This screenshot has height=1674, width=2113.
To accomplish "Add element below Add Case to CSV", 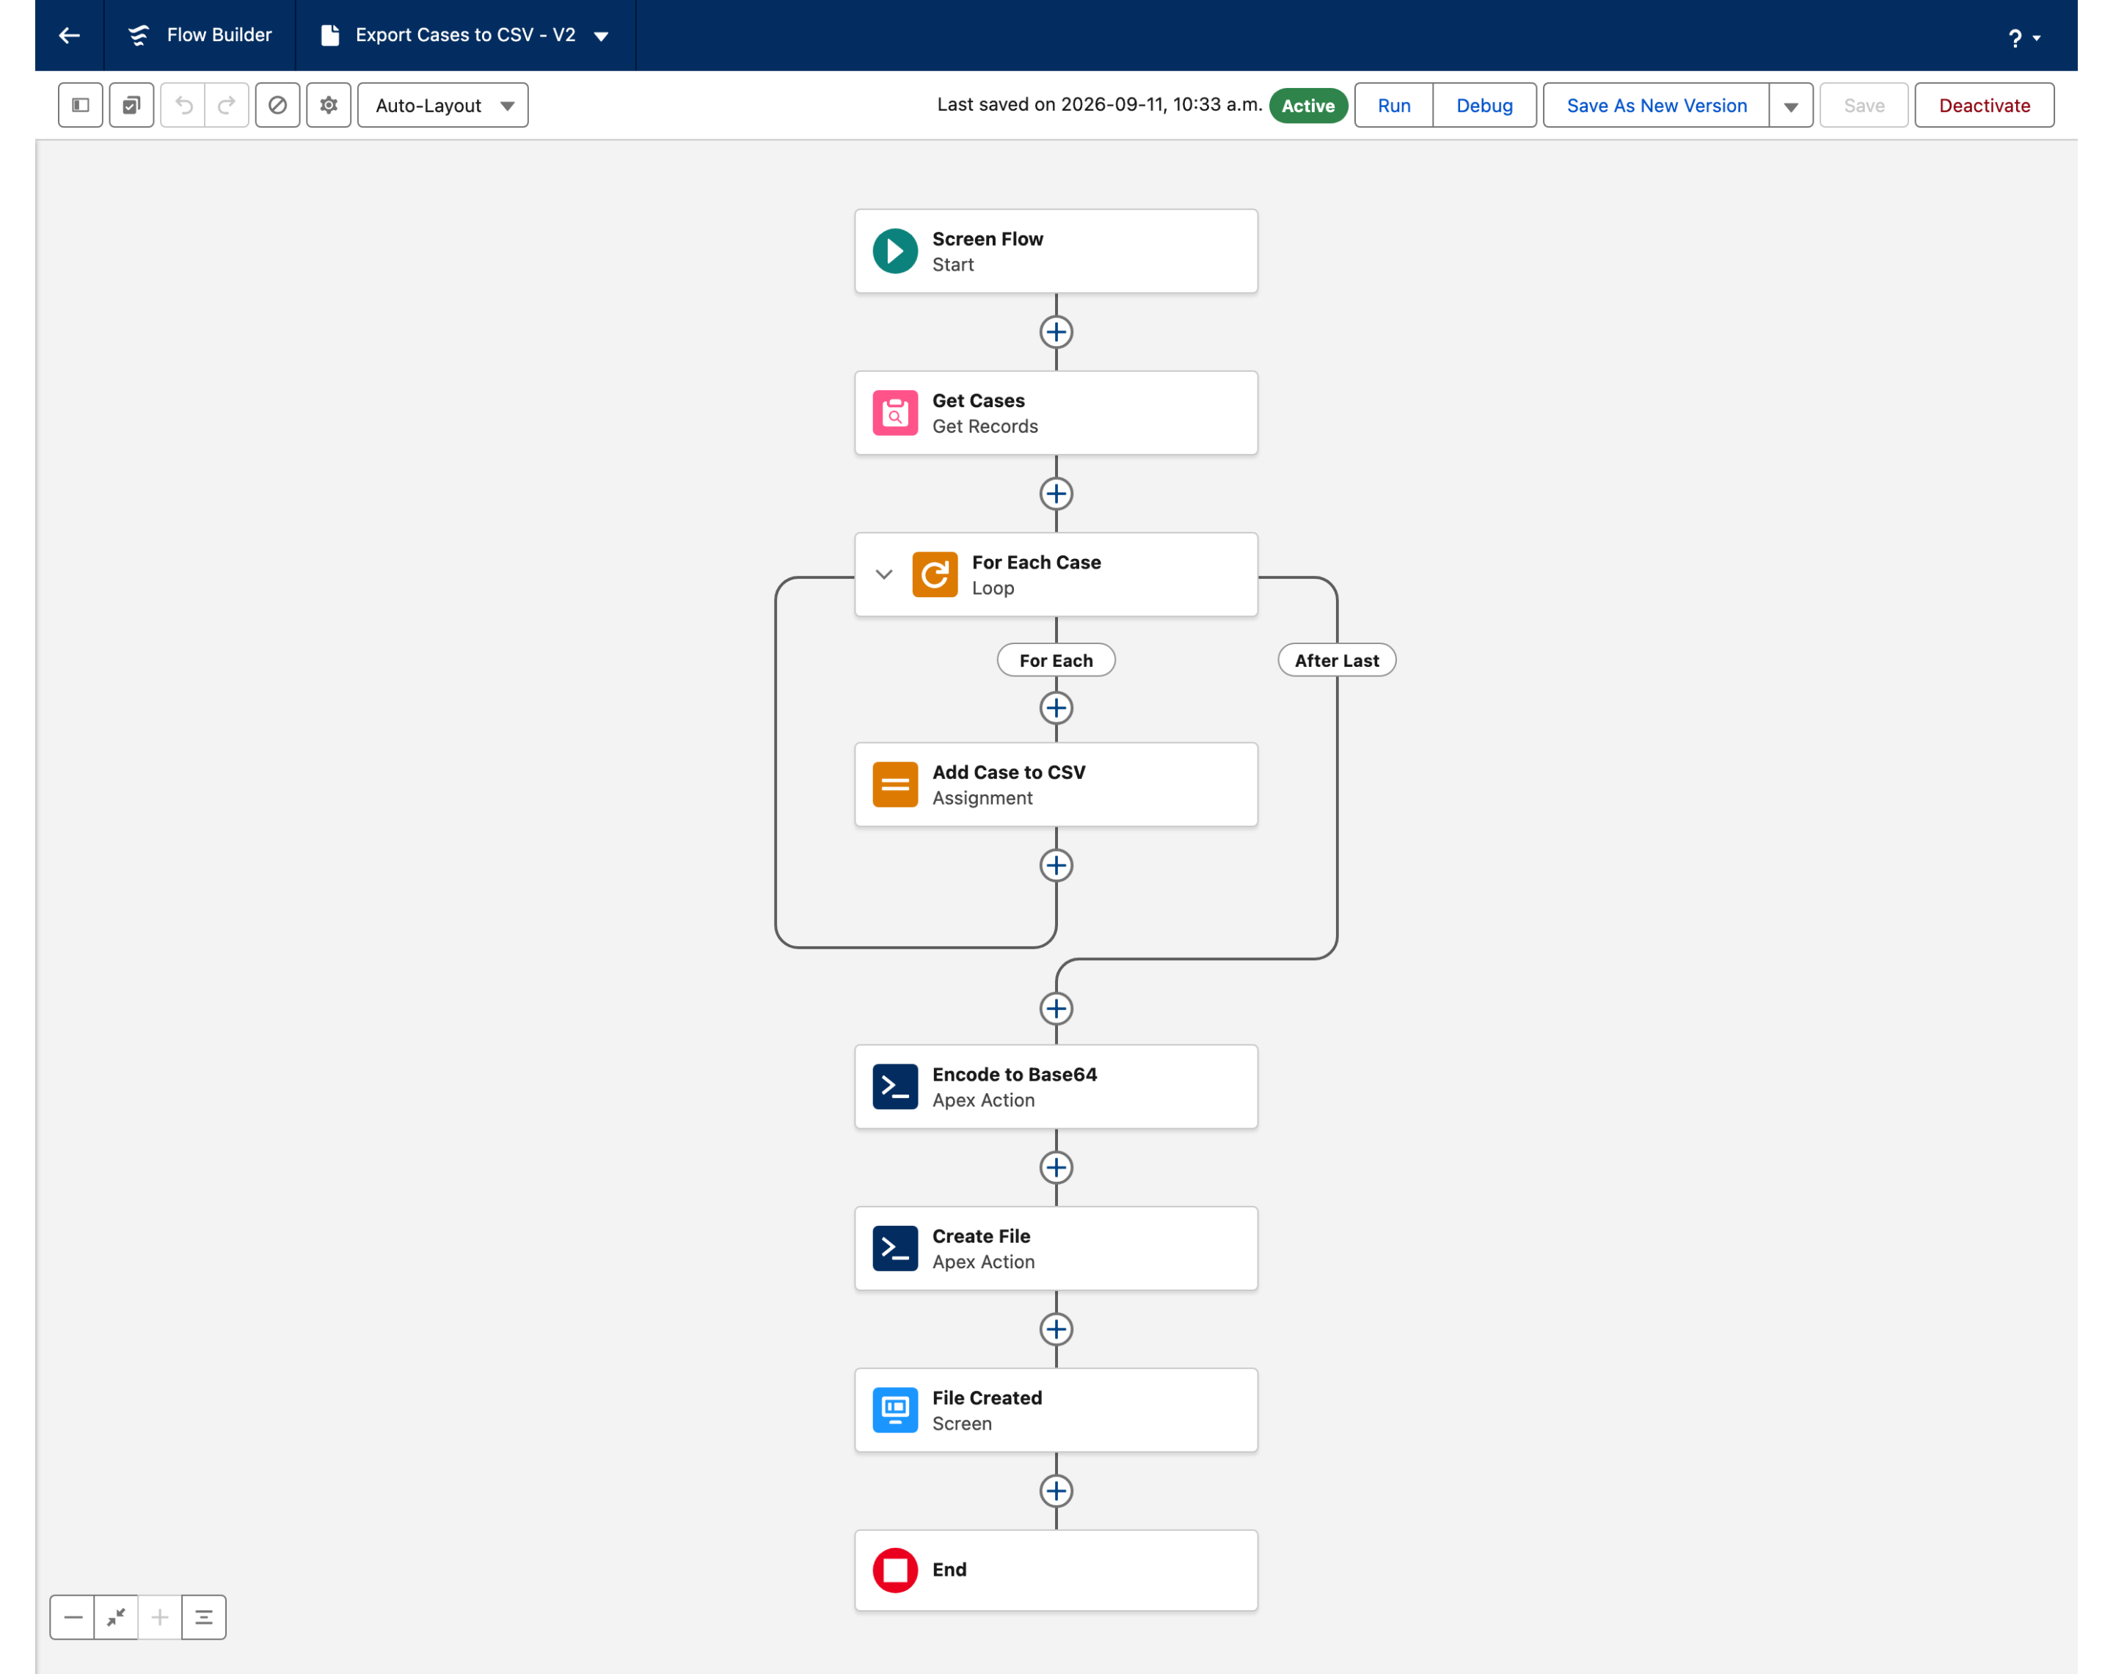I will (x=1056, y=866).
